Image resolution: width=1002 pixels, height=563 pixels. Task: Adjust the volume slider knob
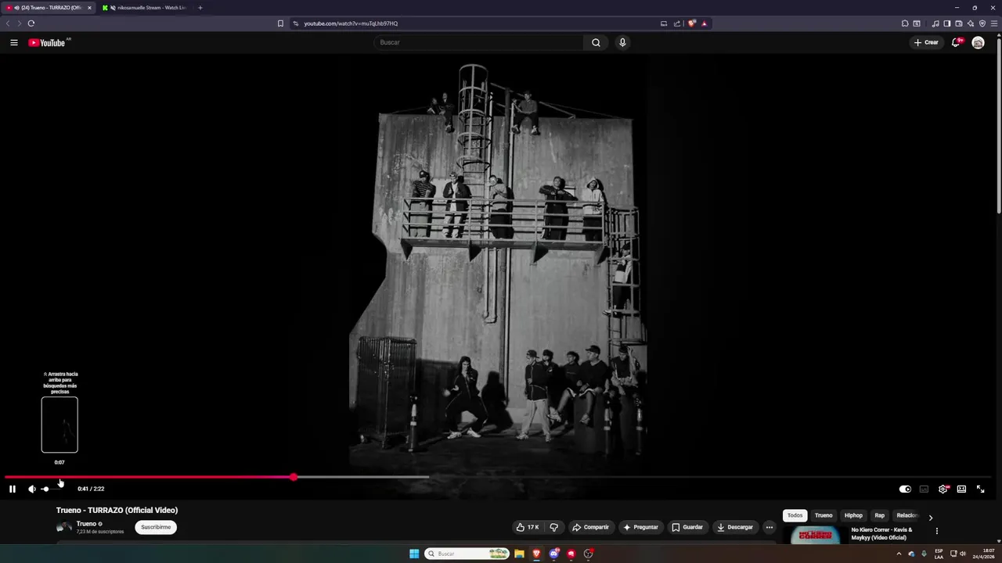pyautogui.click(x=45, y=489)
